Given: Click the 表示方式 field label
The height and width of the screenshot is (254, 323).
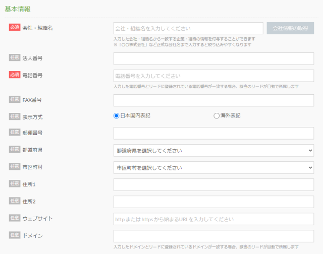Looking at the screenshot, I should 32,117.
